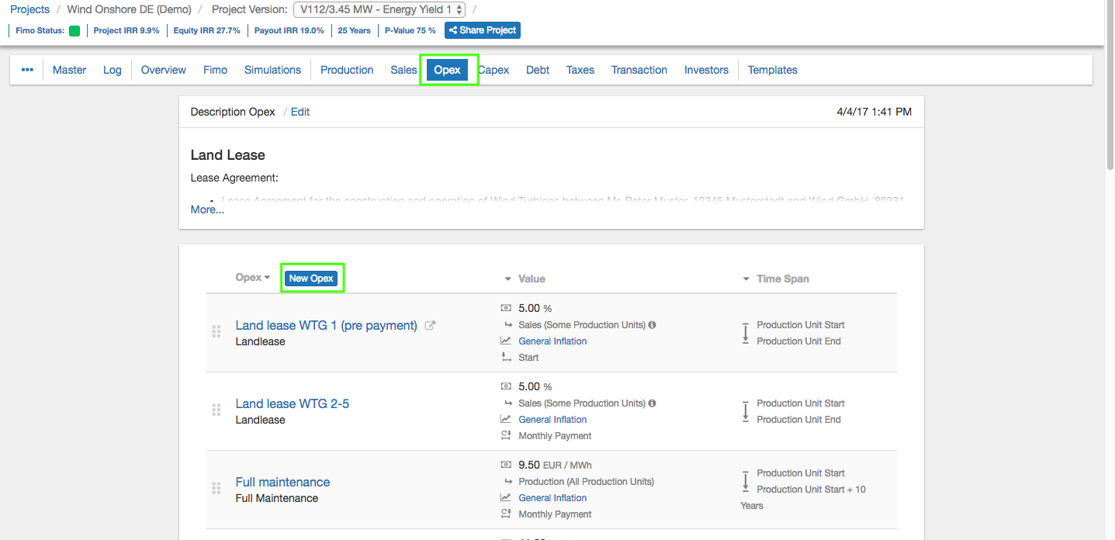Viewport: 1115px width, 540px height.
Task: Click info icon in Land lease WTG 1 sales line
Action: point(653,325)
